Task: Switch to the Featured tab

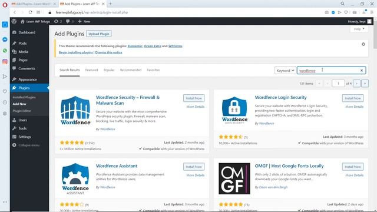Action: point(92,70)
